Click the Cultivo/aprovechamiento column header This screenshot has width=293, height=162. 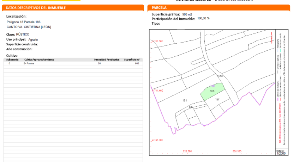pyautogui.click(x=39, y=60)
